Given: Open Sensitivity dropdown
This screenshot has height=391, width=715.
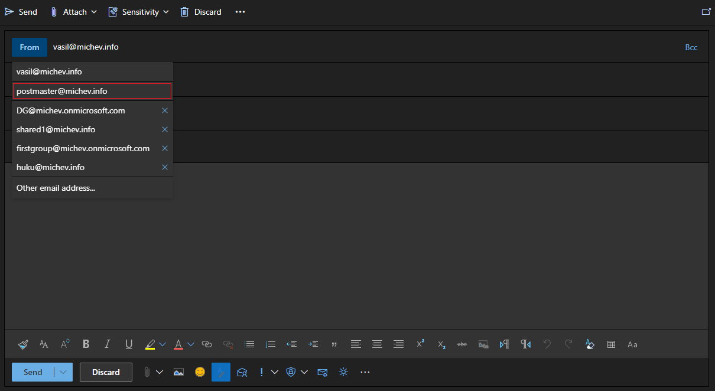Looking at the screenshot, I should [138, 12].
